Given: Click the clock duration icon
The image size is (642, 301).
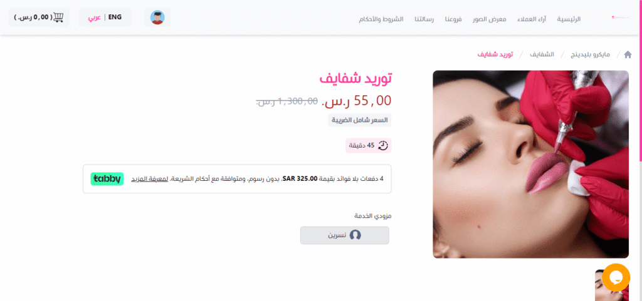Looking at the screenshot, I should point(382,145).
